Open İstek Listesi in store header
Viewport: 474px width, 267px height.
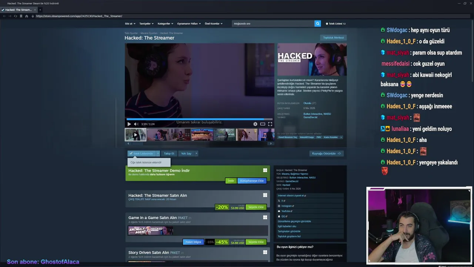coord(336,23)
